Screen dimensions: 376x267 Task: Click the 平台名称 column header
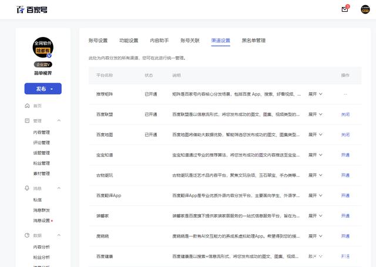[x=105, y=75]
